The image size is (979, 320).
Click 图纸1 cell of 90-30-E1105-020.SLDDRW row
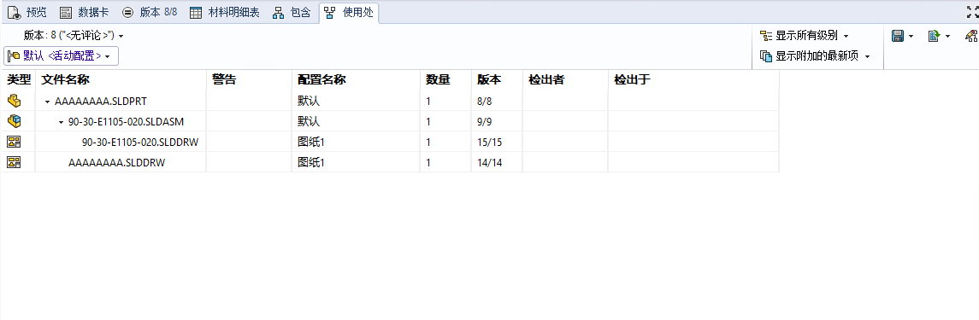(x=356, y=142)
